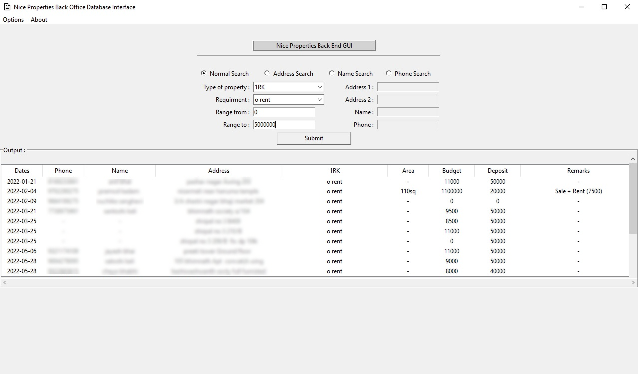Focus the Range to input field
This screenshot has height=374, width=638.
(x=284, y=125)
